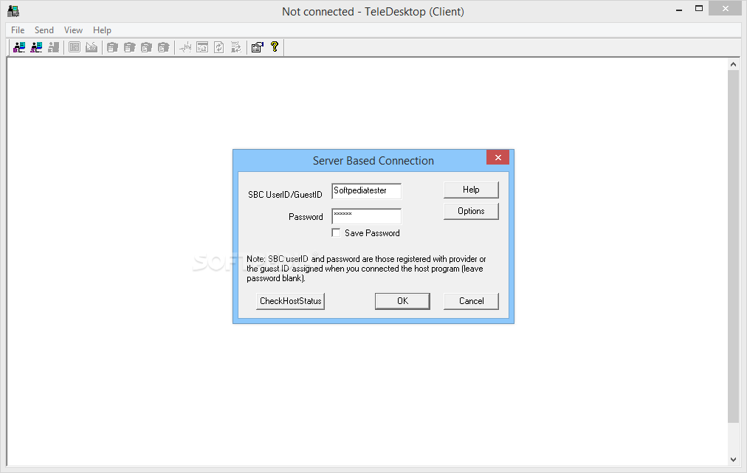The height and width of the screenshot is (473, 747).
Task: Click the SBC UserID/GuestID input field
Action: coord(366,190)
